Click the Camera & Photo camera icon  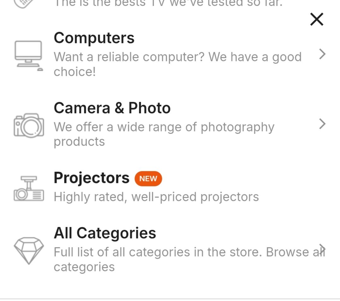click(x=28, y=125)
